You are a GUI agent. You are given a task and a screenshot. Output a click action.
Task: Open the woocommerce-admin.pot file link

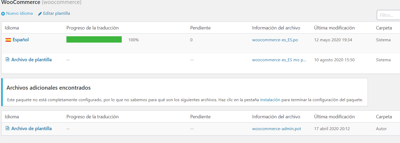click(277, 129)
